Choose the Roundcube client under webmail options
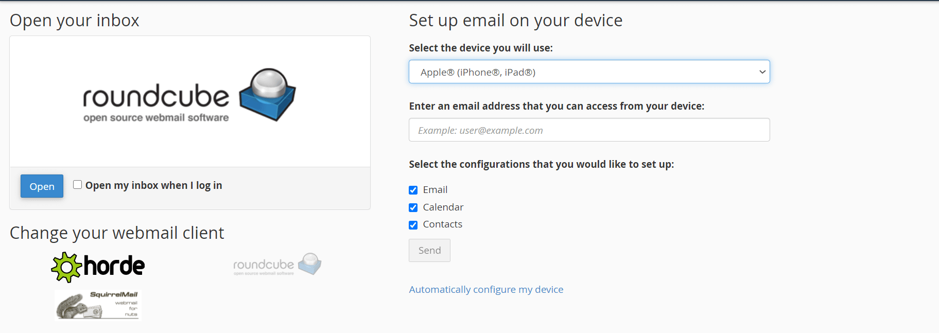The image size is (939, 333). tap(276, 264)
